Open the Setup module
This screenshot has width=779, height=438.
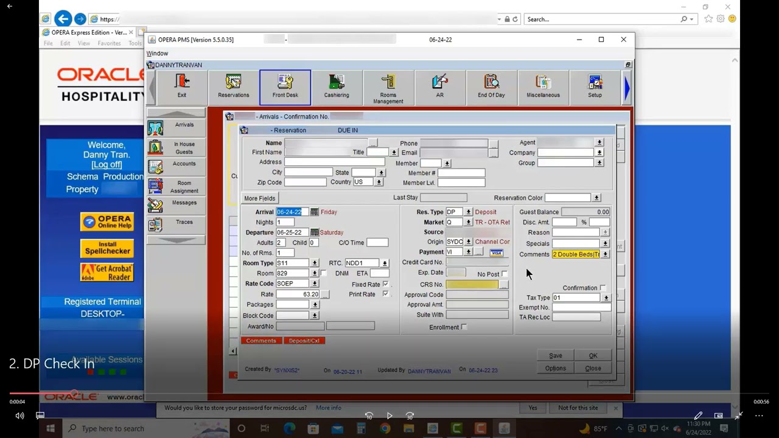[x=595, y=87]
